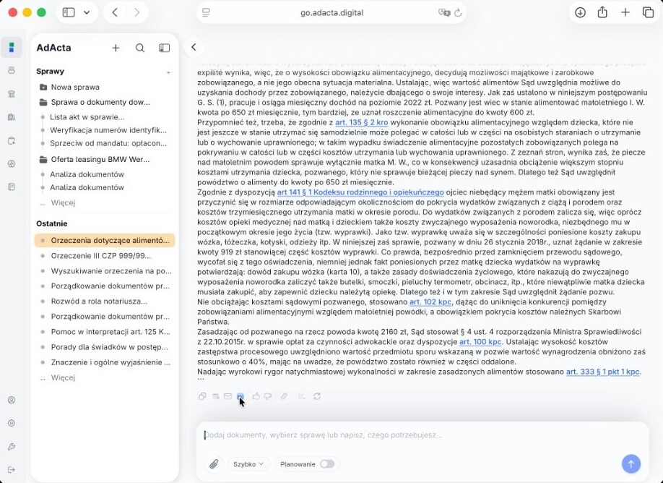This screenshot has height=483, width=663.
Task: Attach a file with the paperclip icon
Action: coord(214,464)
